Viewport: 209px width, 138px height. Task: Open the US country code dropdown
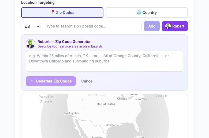click(x=31, y=26)
